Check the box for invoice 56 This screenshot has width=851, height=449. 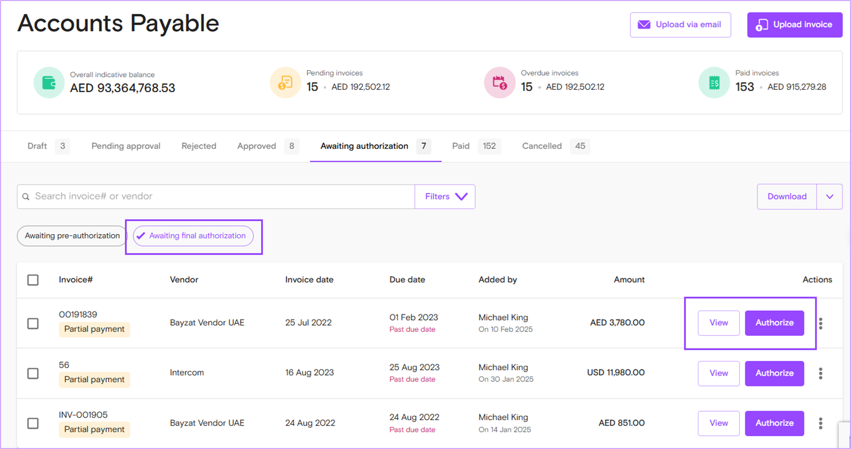[33, 374]
